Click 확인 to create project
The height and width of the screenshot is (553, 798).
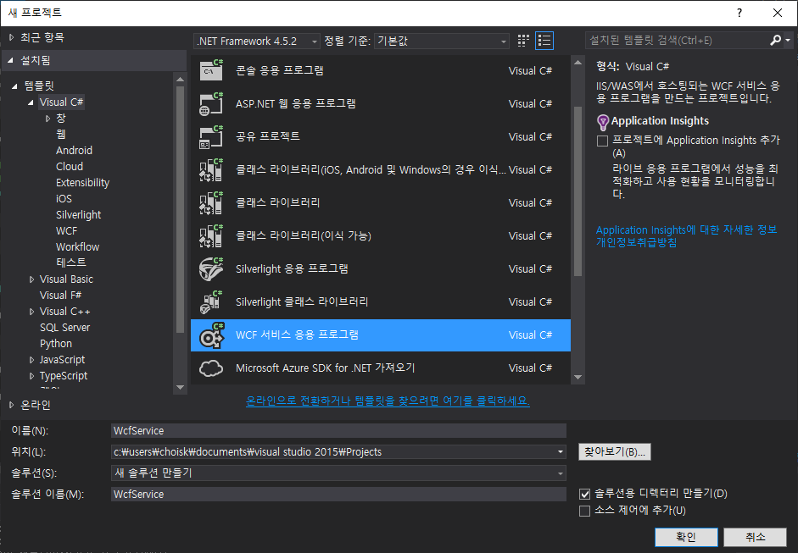pyautogui.click(x=686, y=537)
